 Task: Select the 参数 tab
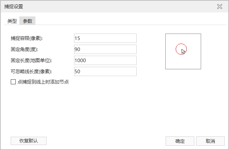coord(28,21)
